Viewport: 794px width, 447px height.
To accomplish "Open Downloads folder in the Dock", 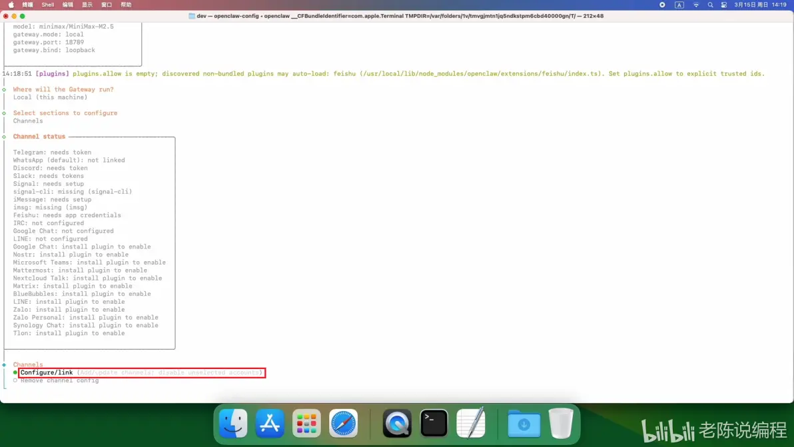I will coord(524,423).
